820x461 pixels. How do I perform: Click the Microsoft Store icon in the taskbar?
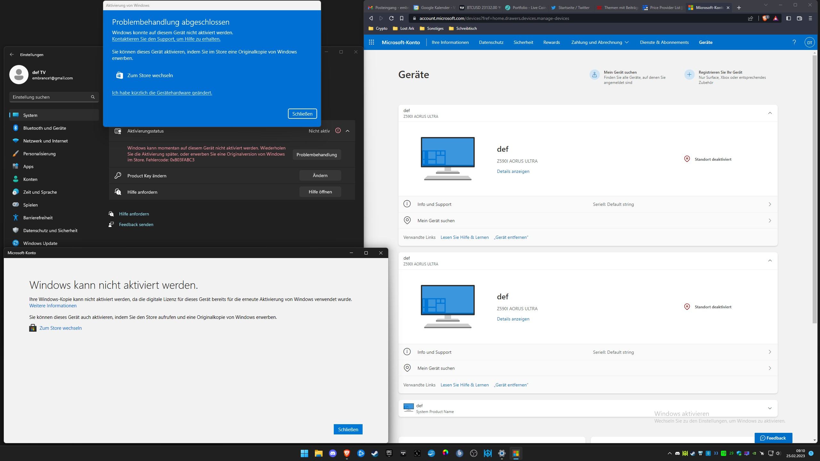point(516,453)
